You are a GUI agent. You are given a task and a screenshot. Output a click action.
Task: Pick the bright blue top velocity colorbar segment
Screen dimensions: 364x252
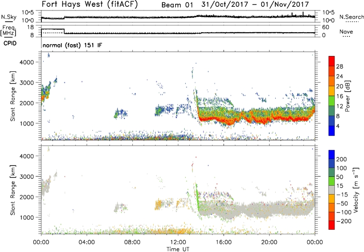[x=332, y=155]
